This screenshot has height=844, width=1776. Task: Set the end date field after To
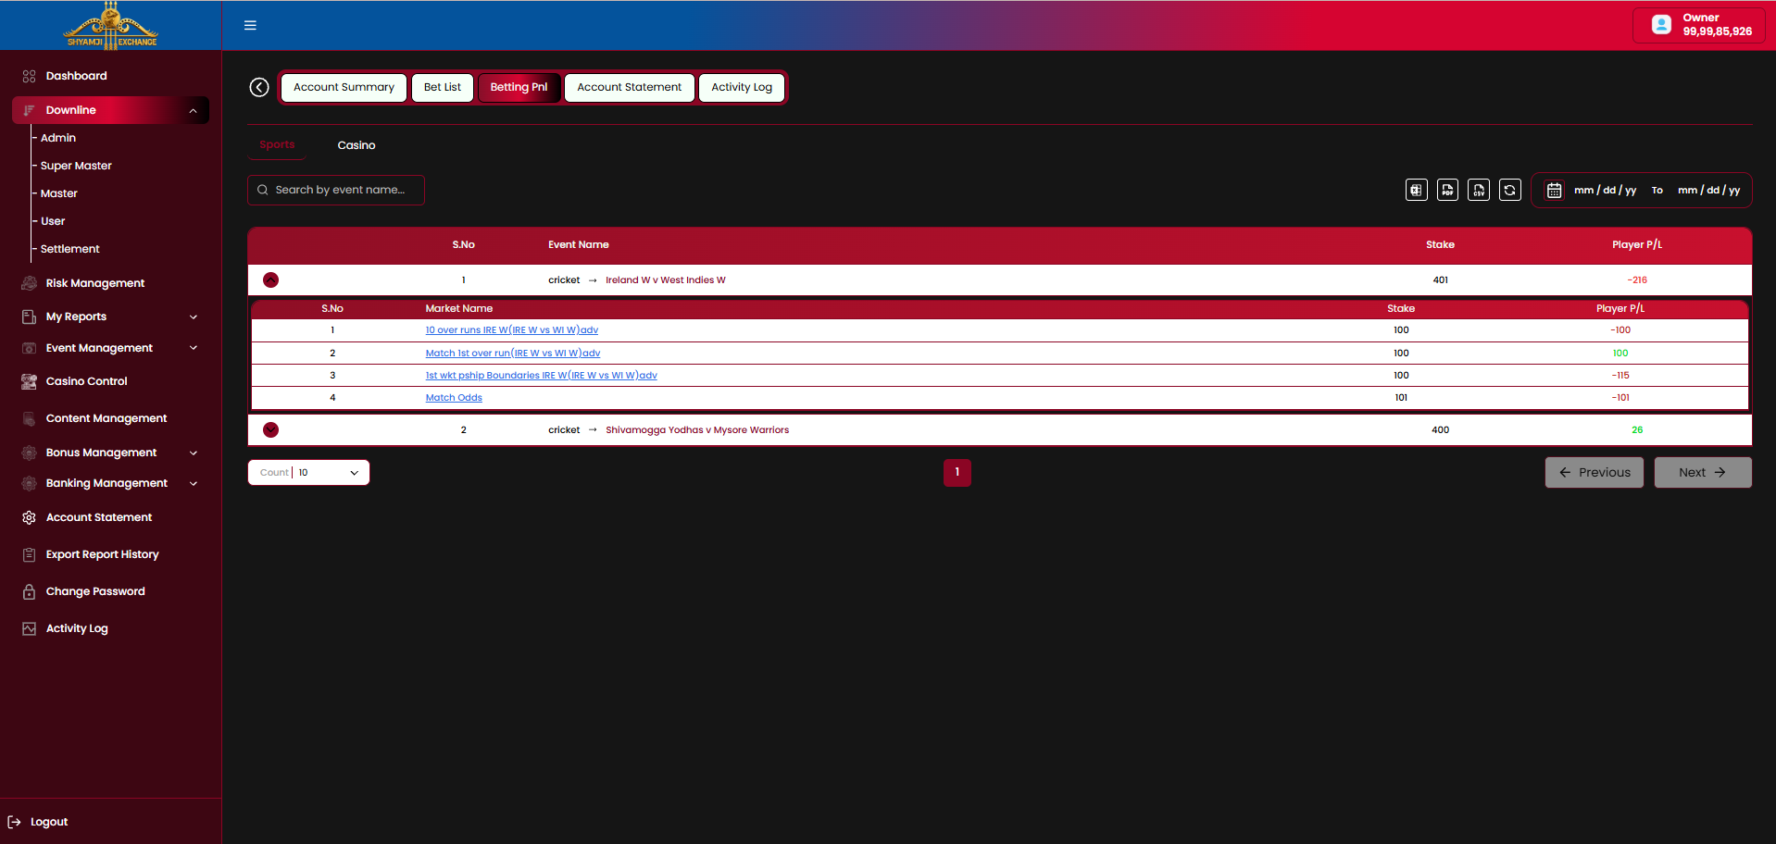click(x=1709, y=190)
